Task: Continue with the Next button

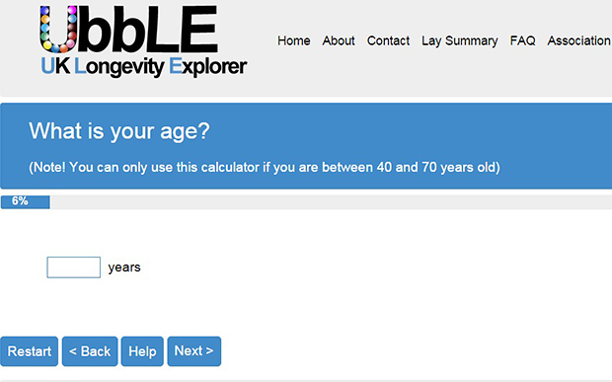Action: pyautogui.click(x=194, y=351)
